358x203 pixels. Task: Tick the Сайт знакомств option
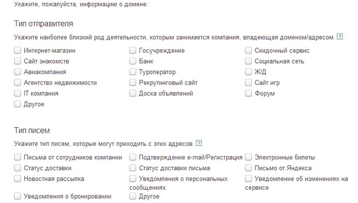(17, 61)
